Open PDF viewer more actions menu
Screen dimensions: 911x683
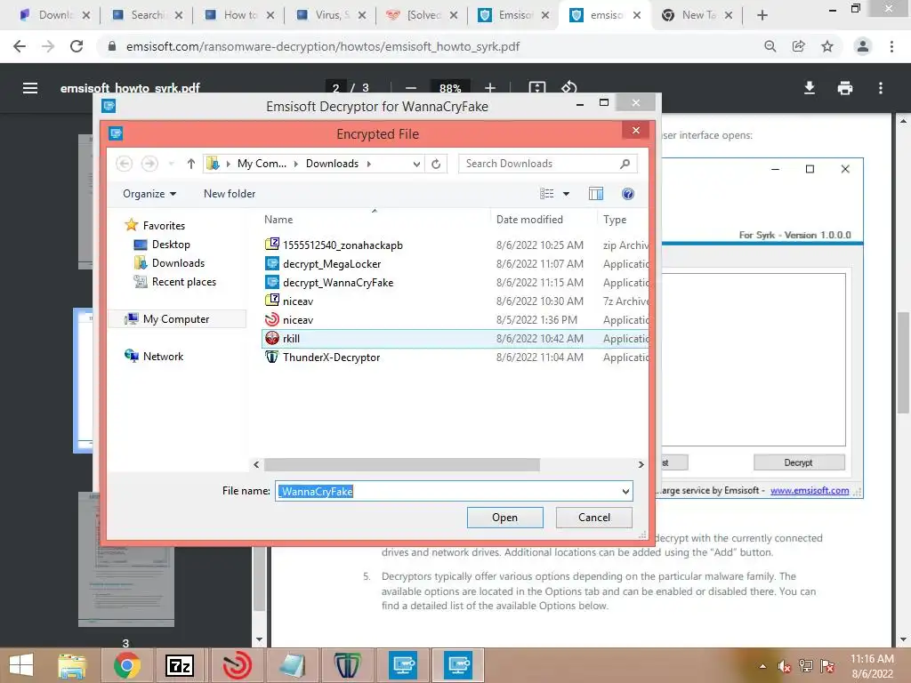(881, 88)
